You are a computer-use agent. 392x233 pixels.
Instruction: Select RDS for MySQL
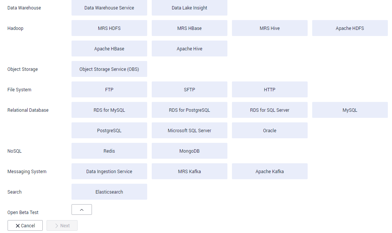[x=109, y=110]
